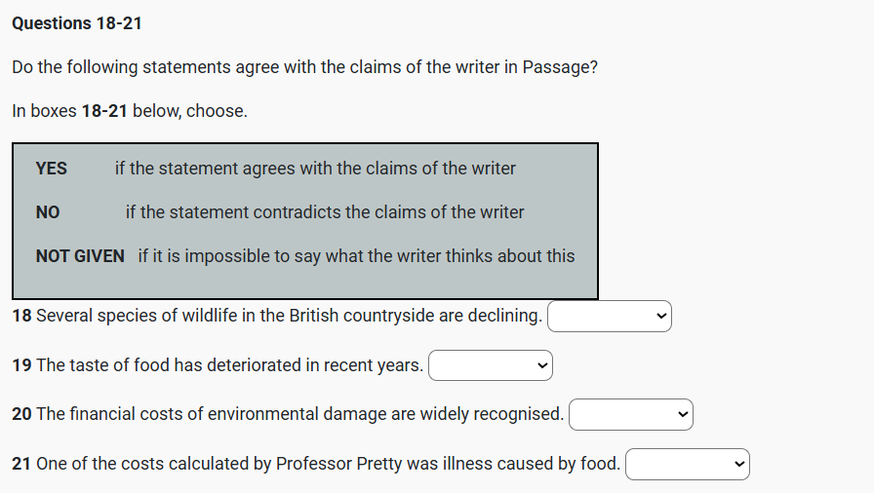Click the bold question number 20

[21, 414]
